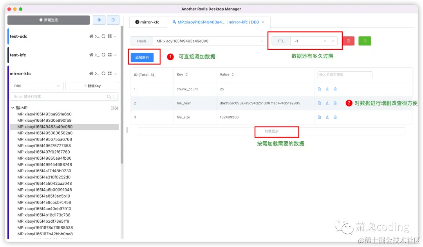Click the 加载更多 load more button
The image size is (423, 247).
click(271, 131)
